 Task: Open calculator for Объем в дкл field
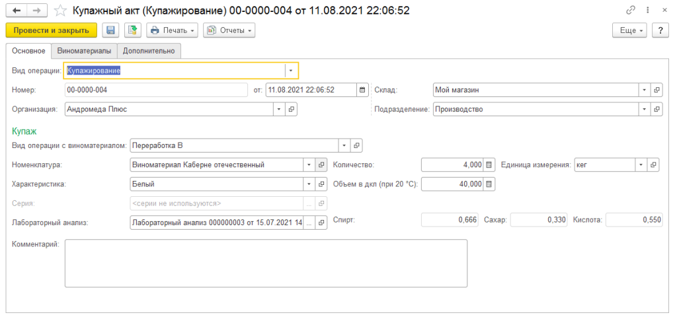point(489,184)
